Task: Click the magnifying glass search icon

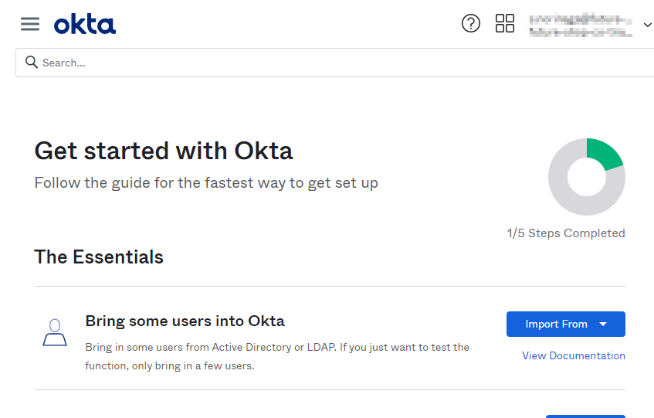Action: point(32,62)
